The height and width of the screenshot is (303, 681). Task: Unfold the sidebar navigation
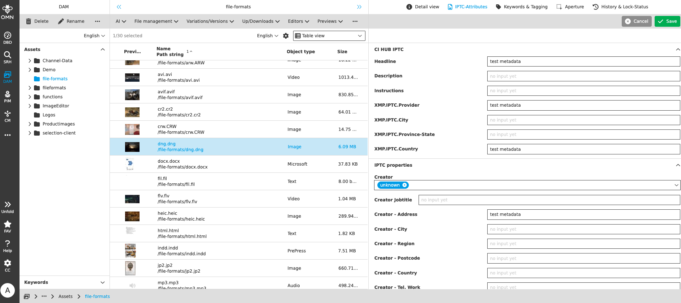[x=8, y=207]
